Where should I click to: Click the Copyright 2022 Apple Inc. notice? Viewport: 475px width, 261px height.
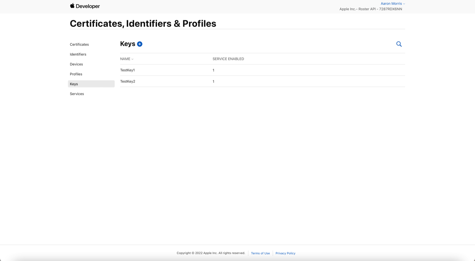(x=211, y=253)
